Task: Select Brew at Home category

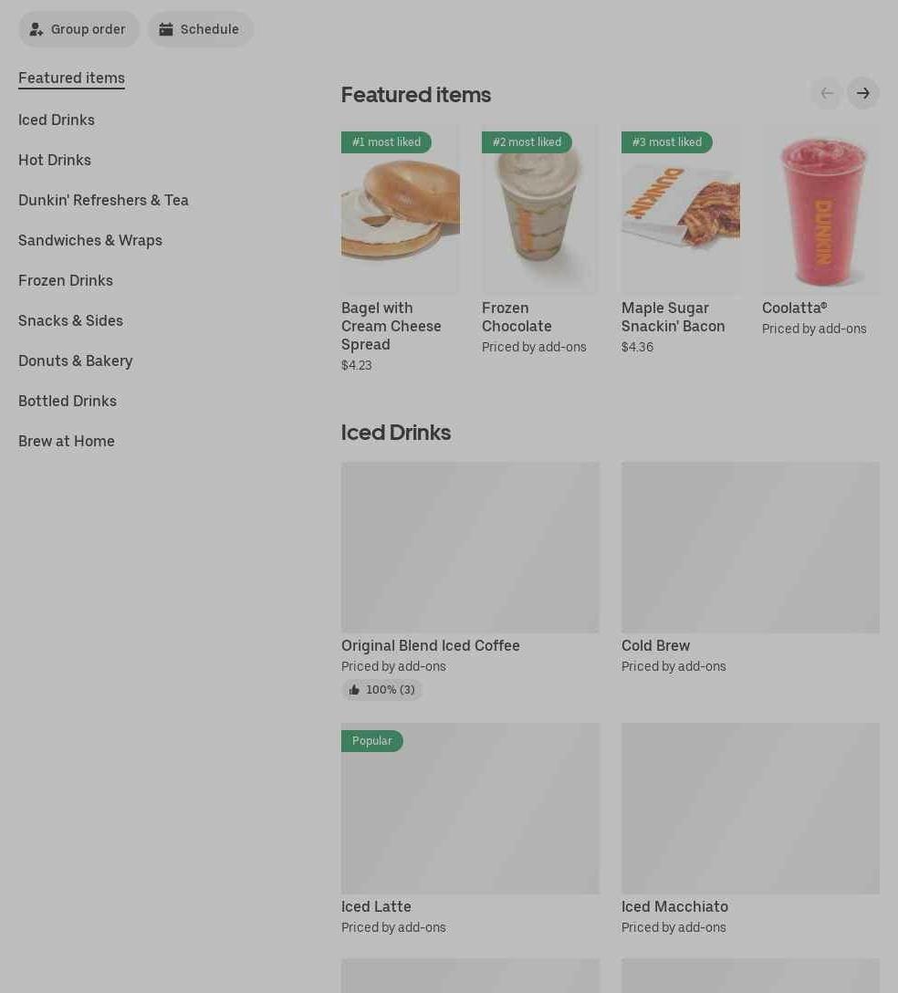Action: (x=67, y=442)
